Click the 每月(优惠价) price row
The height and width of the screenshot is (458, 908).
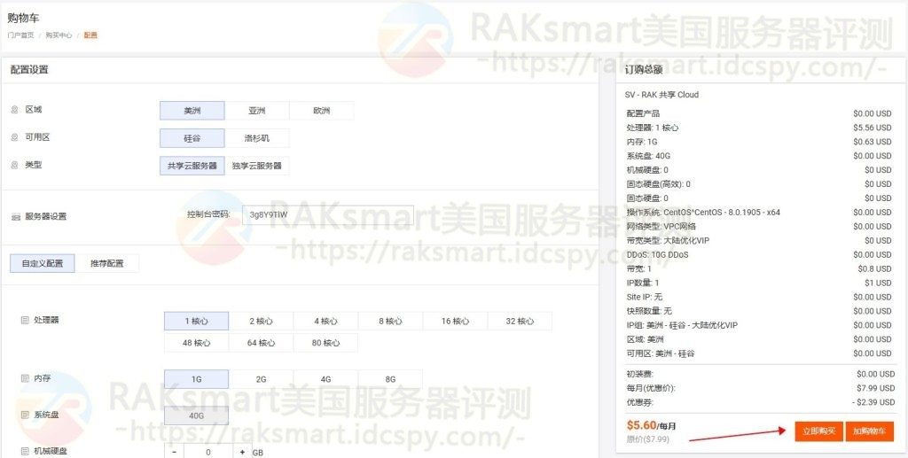tap(760, 388)
